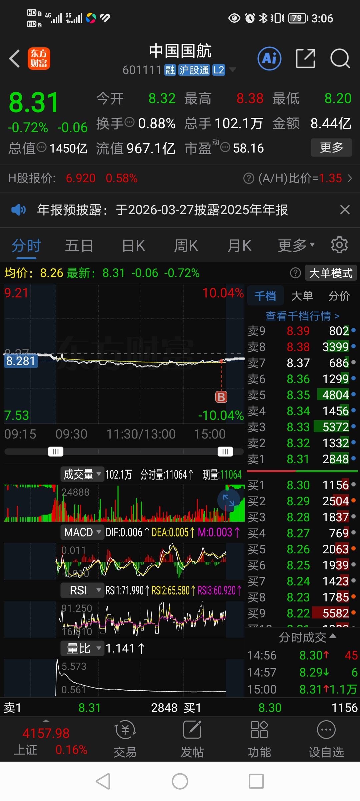Open the 交易 trade icon

(x=125, y=739)
